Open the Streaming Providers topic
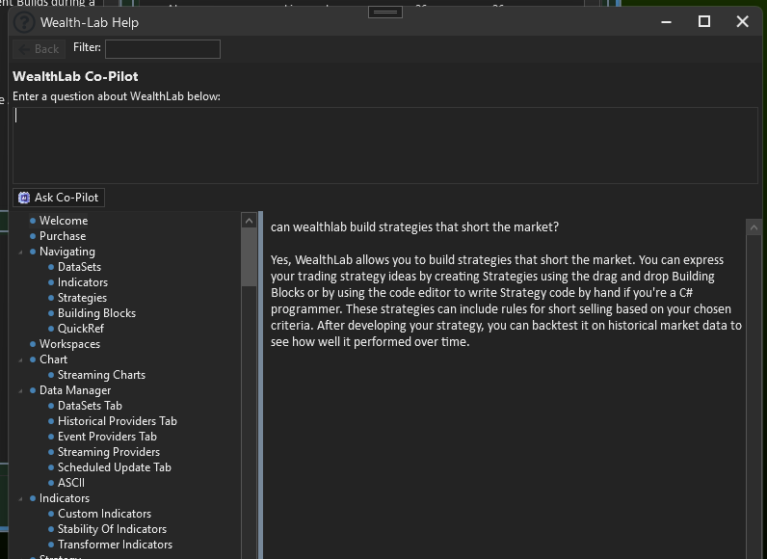This screenshot has height=559, width=767. point(109,452)
